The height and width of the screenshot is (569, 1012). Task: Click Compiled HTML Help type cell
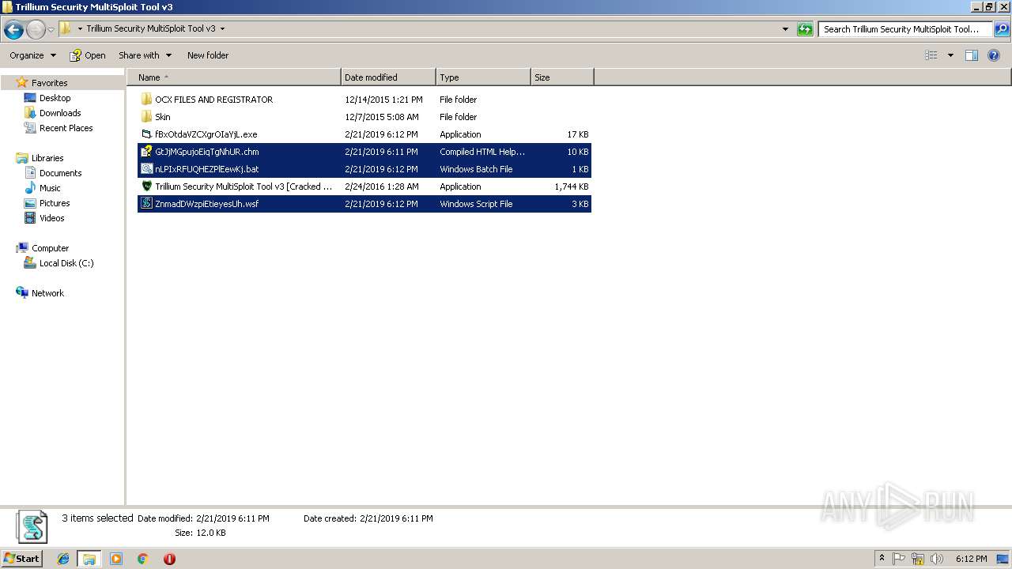482,152
